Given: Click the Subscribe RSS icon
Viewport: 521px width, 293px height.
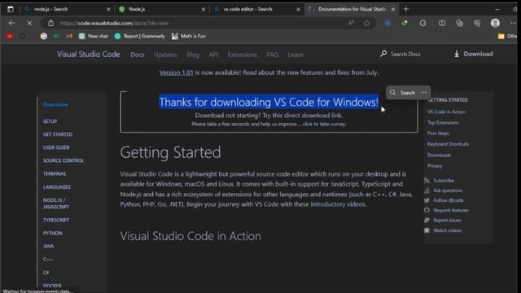Looking at the screenshot, I should (x=427, y=181).
